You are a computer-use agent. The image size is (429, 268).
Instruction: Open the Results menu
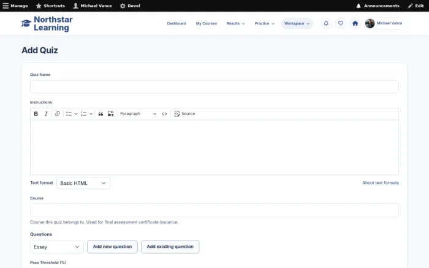pyautogui.click(x=235, y=23)
